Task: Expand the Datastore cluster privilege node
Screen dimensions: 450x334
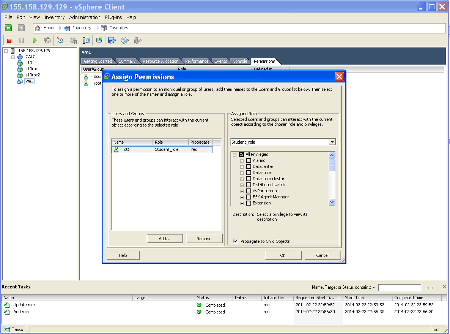Action: (x=242, y=179)
